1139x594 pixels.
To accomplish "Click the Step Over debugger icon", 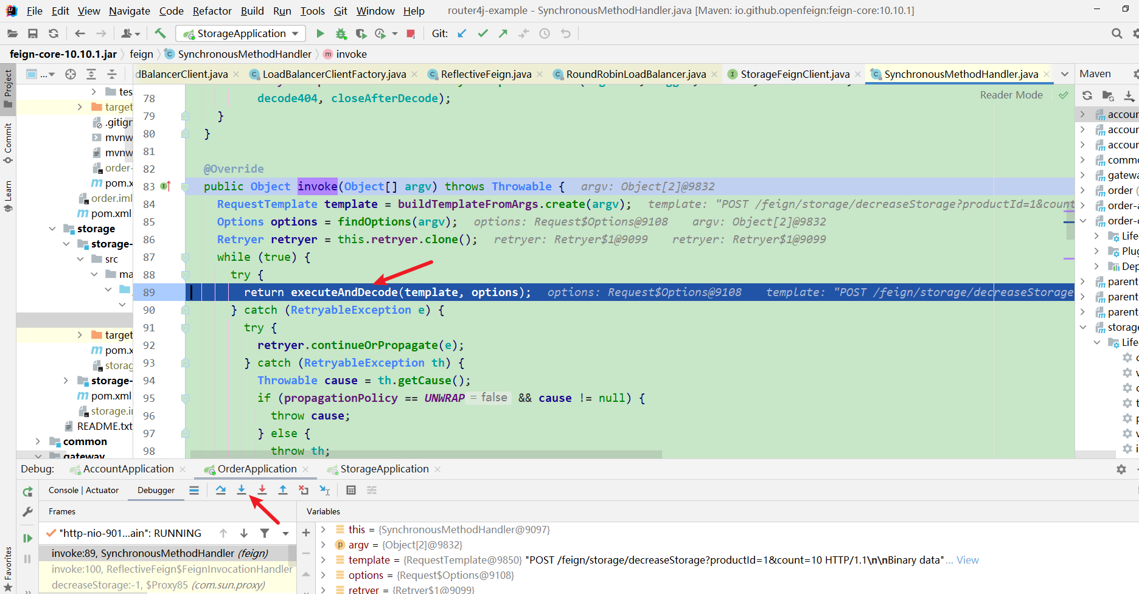I will pyautogui.click(x=221, y=489).
